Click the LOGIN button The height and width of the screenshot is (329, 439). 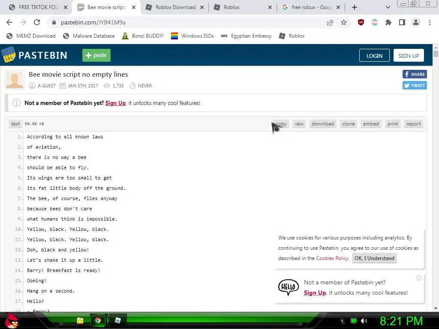point(374,55)
